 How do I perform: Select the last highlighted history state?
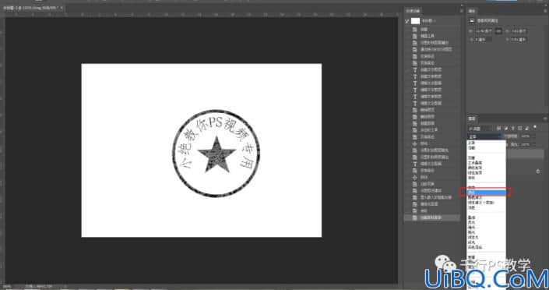click(x=432, y=217)
